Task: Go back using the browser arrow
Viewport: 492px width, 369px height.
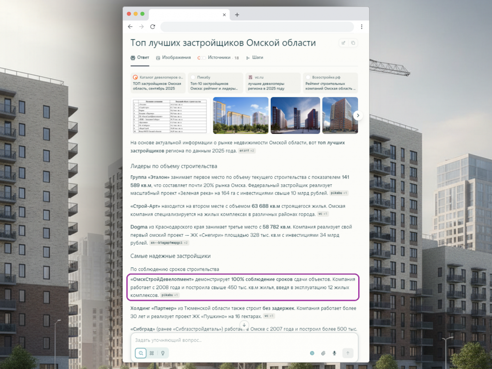Action: [130, 27]
